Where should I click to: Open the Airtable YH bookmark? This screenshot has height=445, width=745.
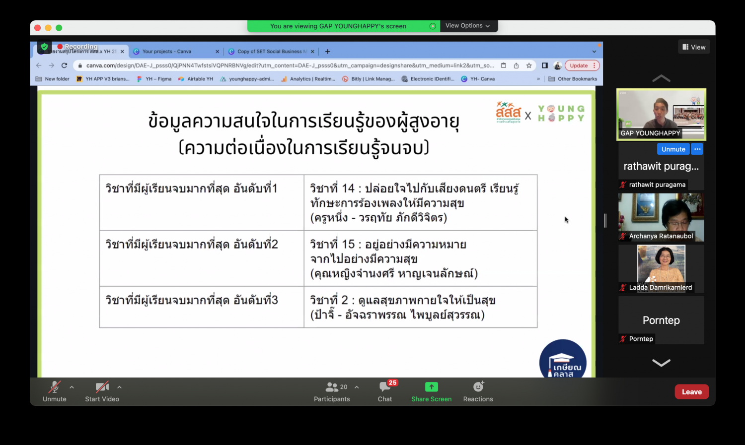click(196, 79)
